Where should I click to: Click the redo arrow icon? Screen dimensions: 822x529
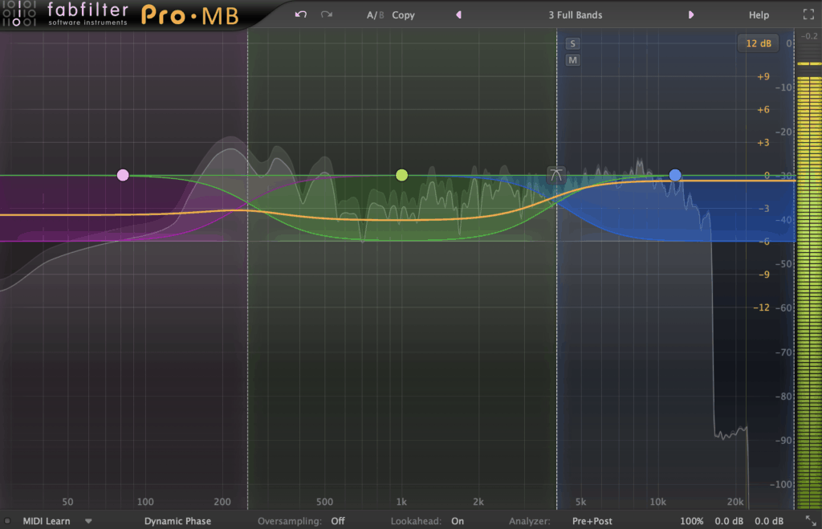pos(327,14)
